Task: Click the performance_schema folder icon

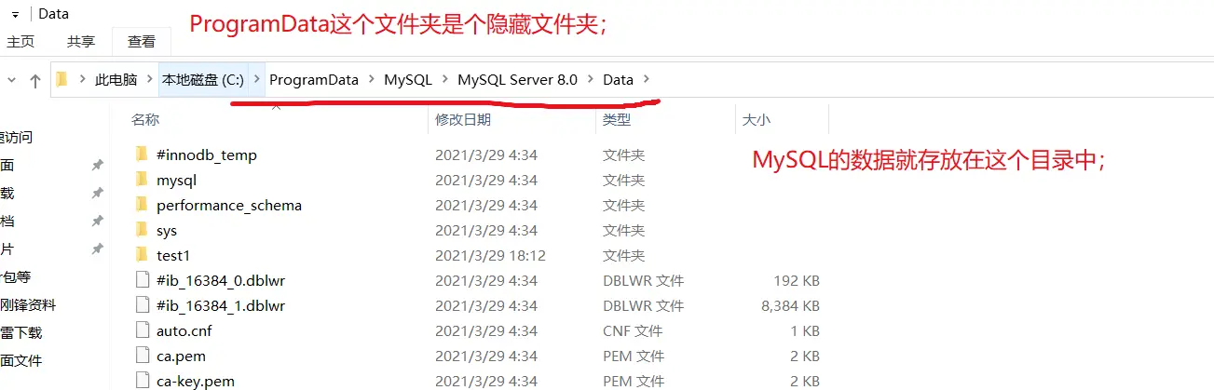Action: [x=142, y=205]
